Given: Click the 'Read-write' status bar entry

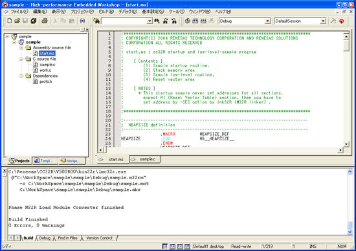Looking at the screenshot, I should 241,246.
